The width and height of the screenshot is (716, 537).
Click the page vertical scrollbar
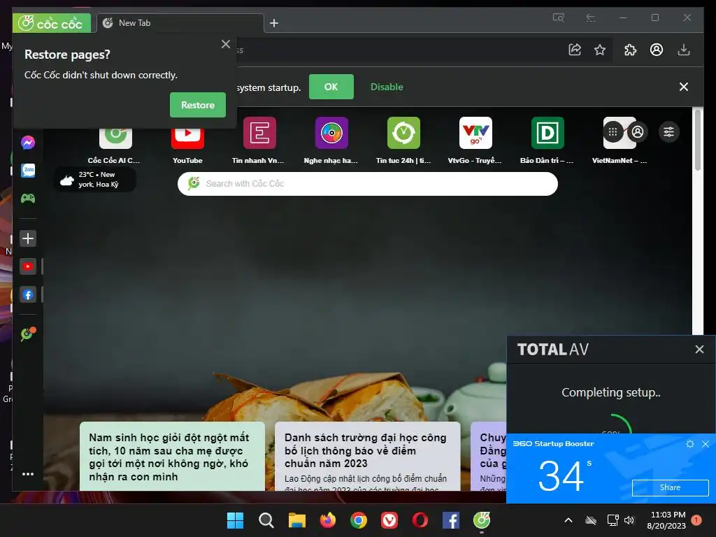click(x=697, y=141)
